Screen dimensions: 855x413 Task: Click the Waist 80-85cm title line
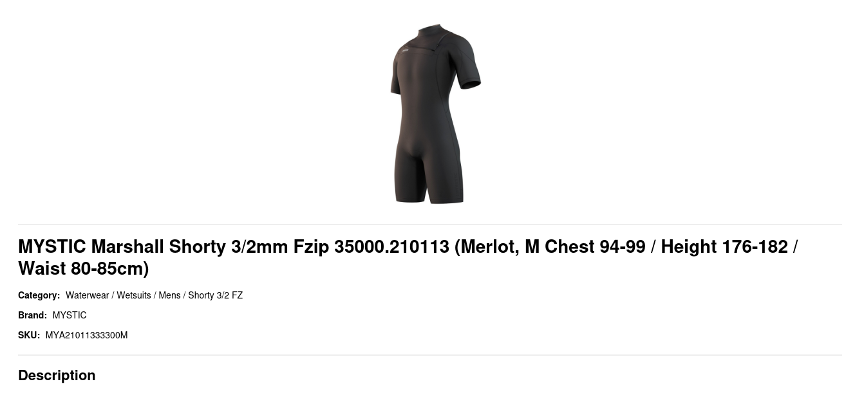(84, 268)
